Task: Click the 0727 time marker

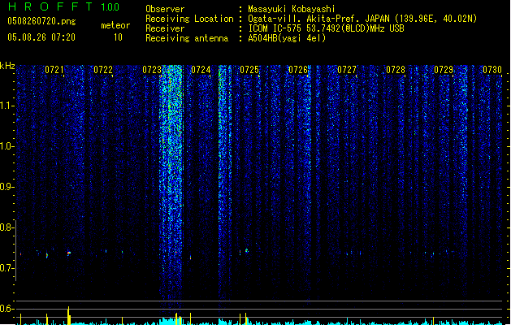Action: 347,70
